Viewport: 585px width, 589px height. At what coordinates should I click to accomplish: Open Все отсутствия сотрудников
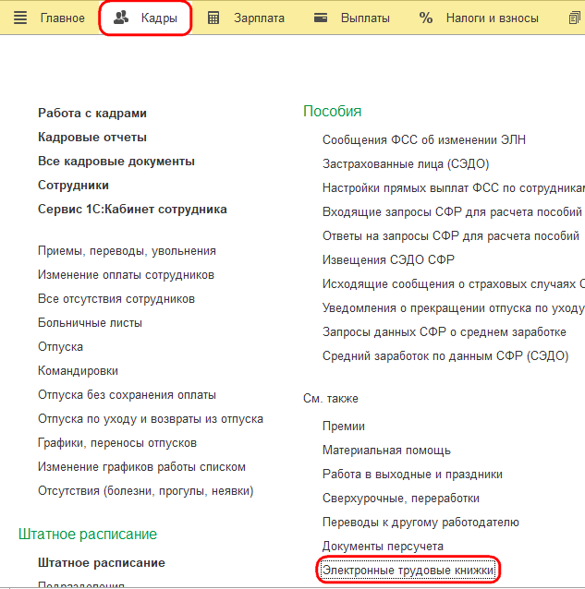(116, 299)
